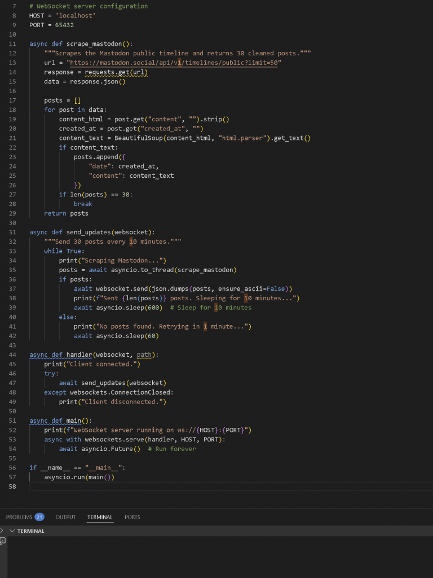Click 'posts.append({' on line 23

point(99,157)
